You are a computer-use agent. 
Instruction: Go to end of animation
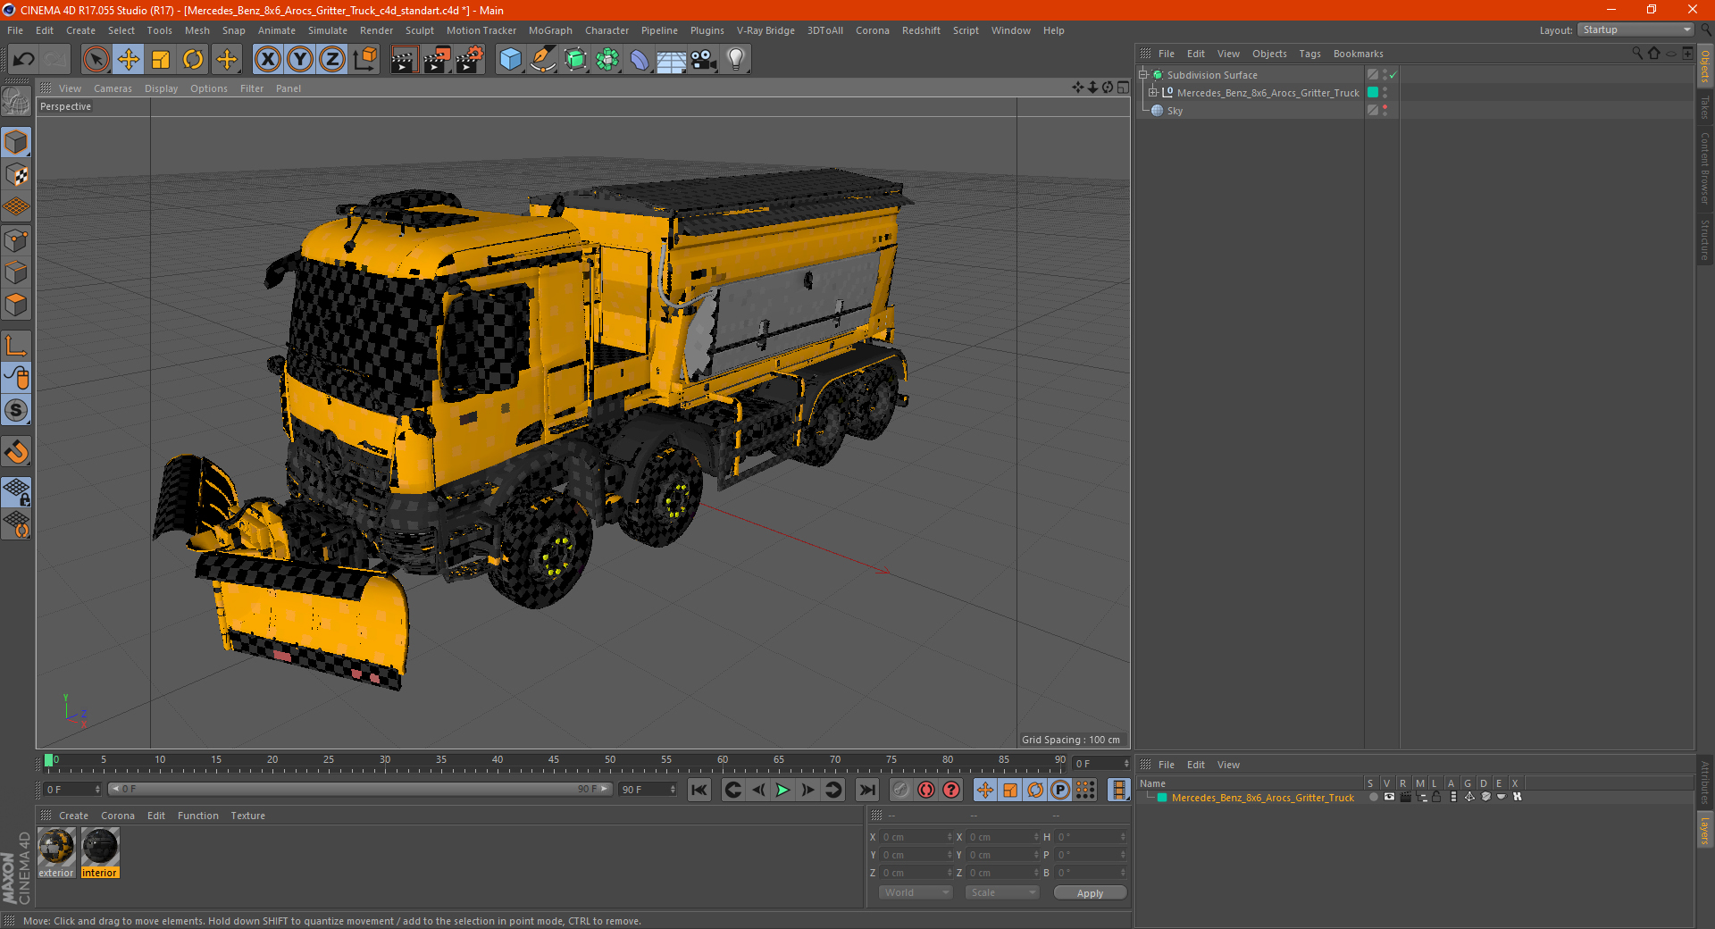point(866,790)
